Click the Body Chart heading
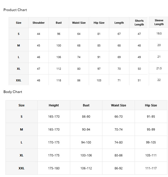 (13, 92)
